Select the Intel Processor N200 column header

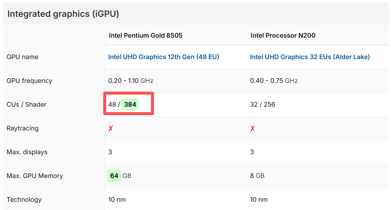tap(283, 35)
